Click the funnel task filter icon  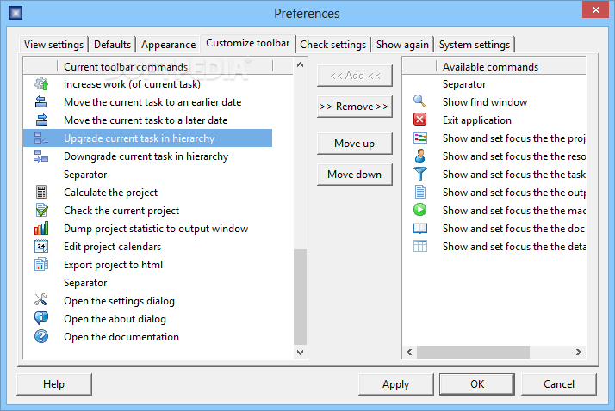(x=420, y=174)
